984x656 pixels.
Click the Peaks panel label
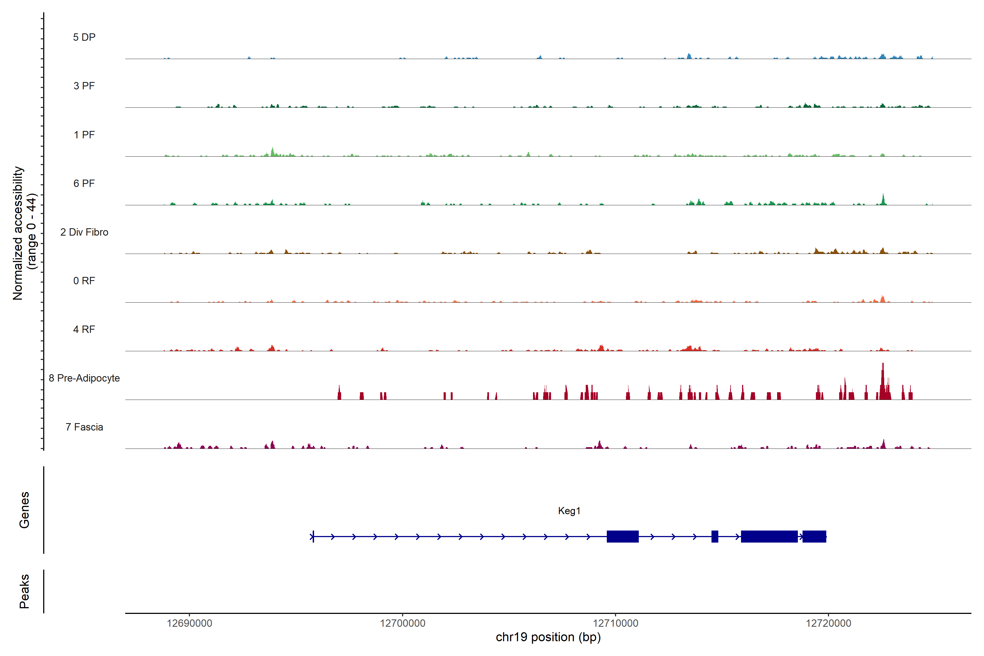pyautogui.click(x=24, y=591)
